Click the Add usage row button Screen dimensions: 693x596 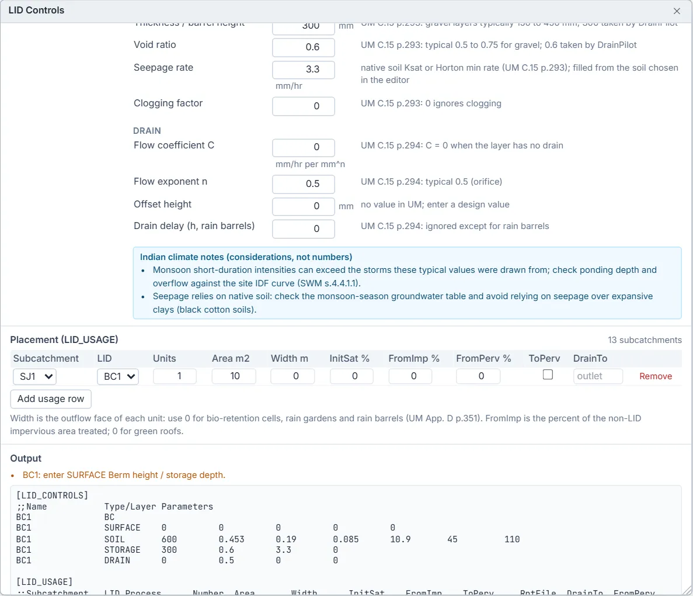(51, 399)
